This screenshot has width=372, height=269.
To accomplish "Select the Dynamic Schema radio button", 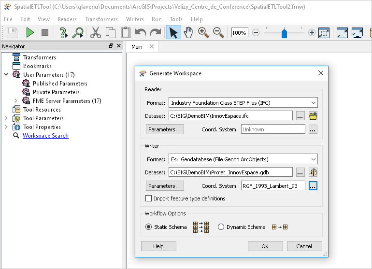I will [x=221, y=227].
